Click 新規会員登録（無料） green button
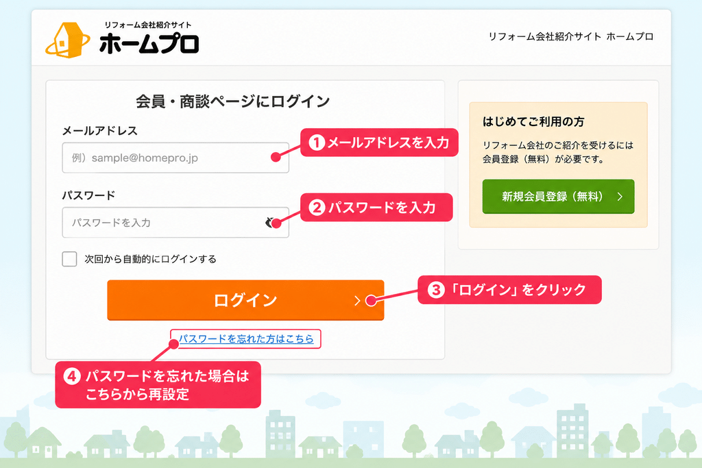 tap(558, 197)
